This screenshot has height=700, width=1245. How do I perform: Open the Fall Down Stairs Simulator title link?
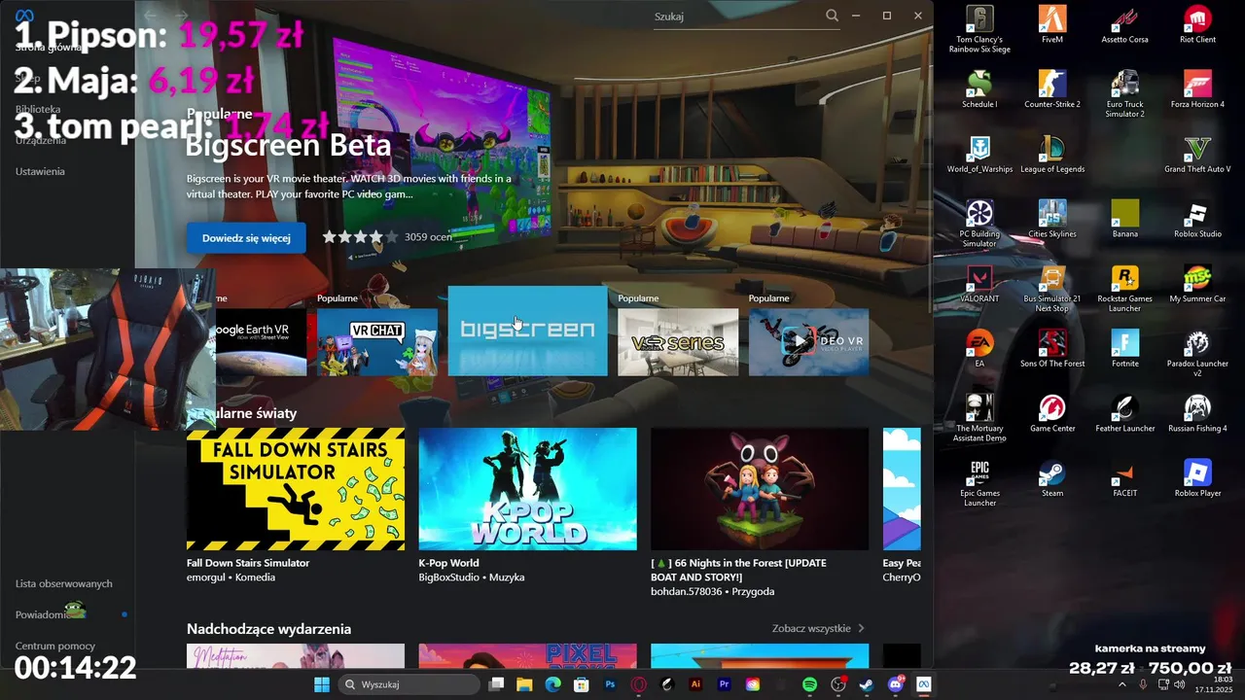click(x=248, y=563)
